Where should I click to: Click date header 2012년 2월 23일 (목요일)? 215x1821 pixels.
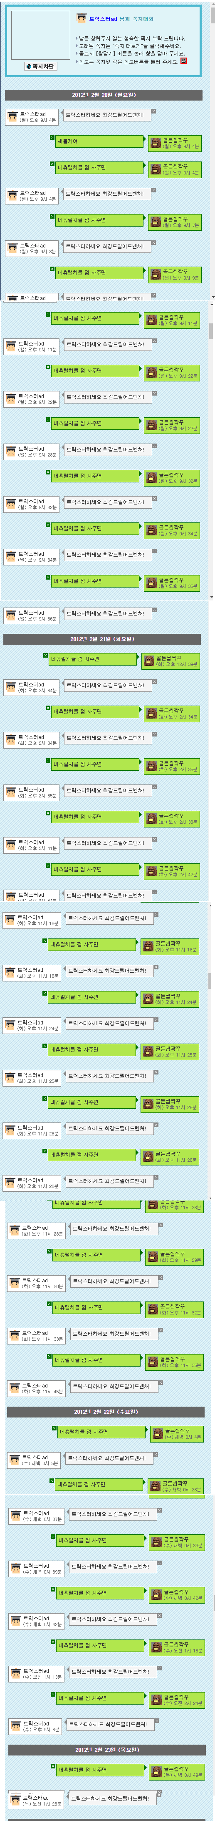pos(107,1750)
